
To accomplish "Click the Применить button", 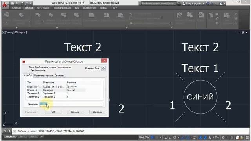I will (x=31, y=112).
